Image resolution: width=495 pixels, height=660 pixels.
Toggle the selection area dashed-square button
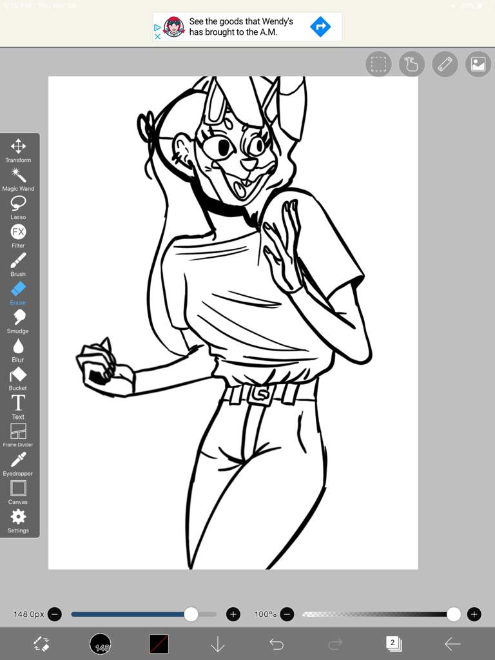pos(378,64)
